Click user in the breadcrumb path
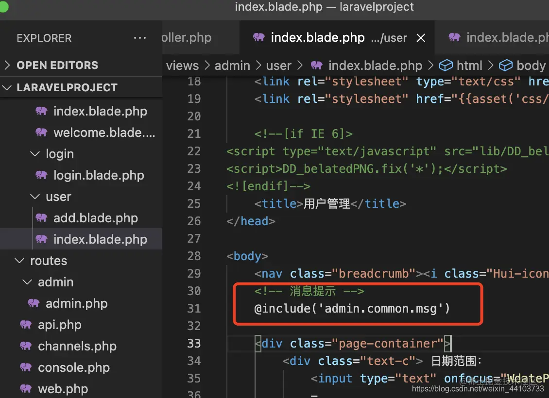This screenshot has height=398, width=549. [279, 66]
